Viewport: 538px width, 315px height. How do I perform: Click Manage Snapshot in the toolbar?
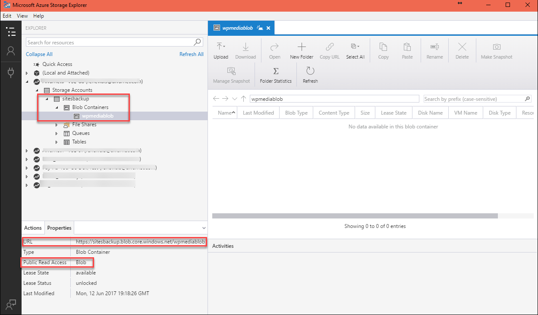point(231,75)
